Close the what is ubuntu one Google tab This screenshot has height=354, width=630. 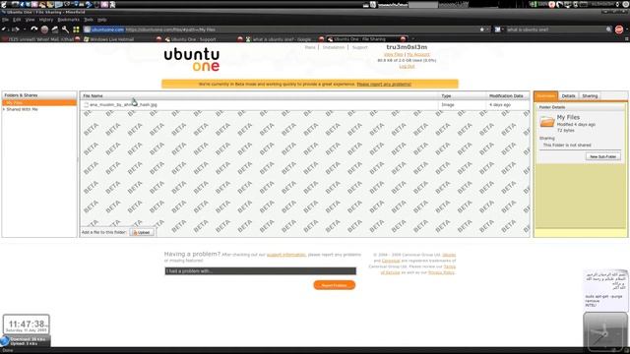point(321,39)
